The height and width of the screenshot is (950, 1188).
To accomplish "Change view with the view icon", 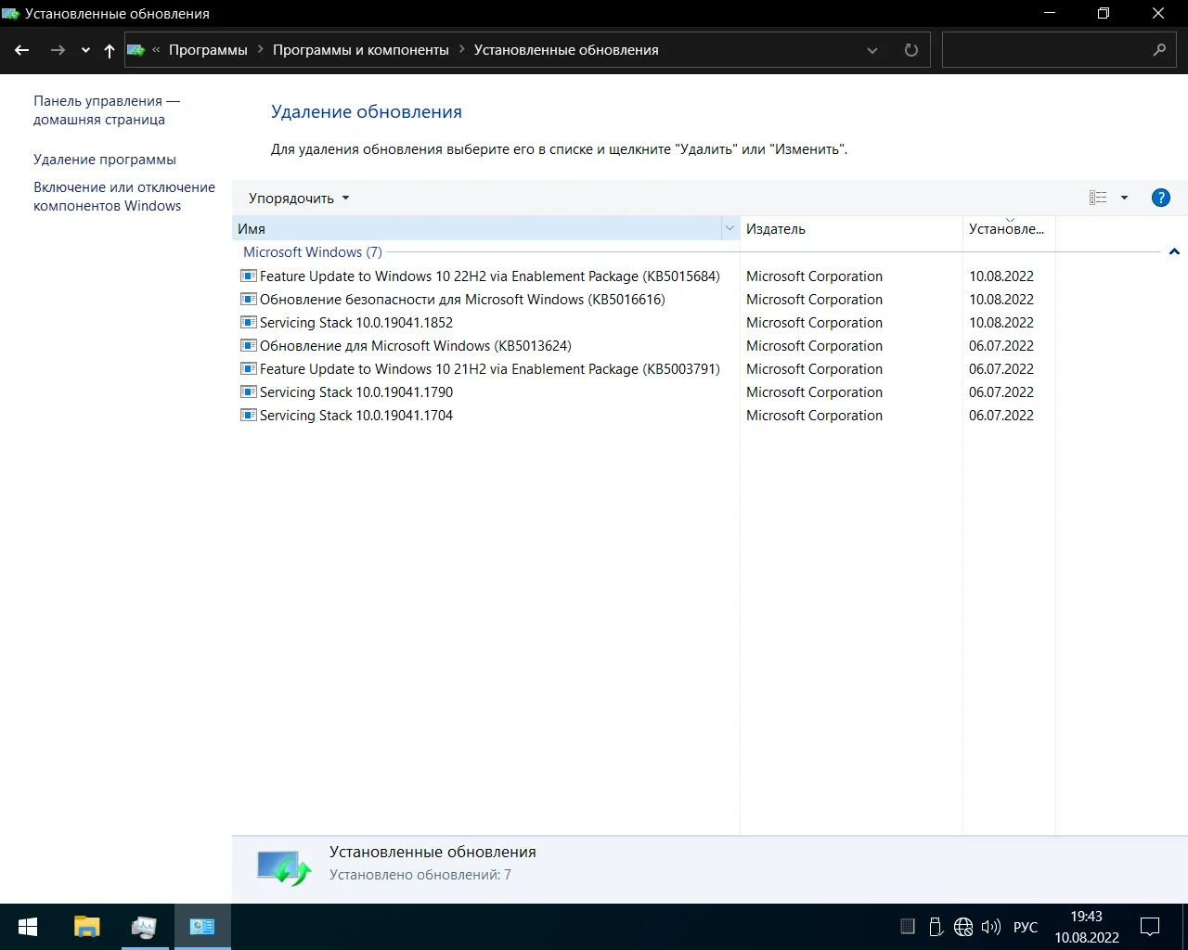I will [1098, 198].
